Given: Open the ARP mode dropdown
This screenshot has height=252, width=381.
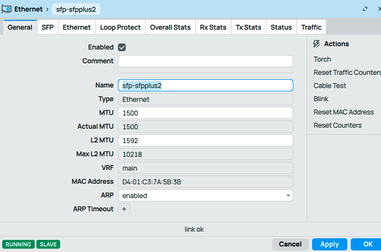Looking at the screenshot, I should click(205, 195).
